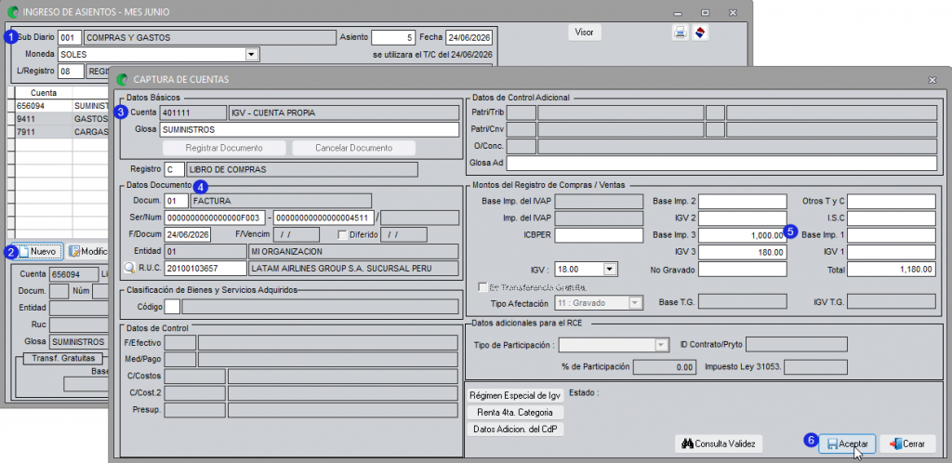Image resolution: width=952 pixels, height=463 pixels.
Task: Click the Base Imp. 3 field 1,000.00
Action: pos(743,235)
